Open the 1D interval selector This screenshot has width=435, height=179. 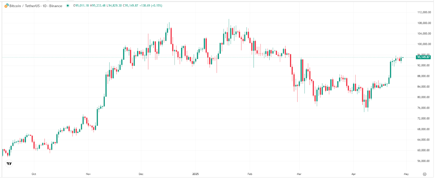click(44, 6)
